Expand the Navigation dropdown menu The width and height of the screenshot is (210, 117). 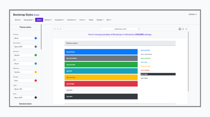(59, 20)
